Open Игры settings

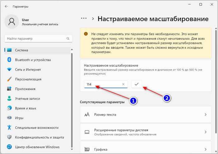(x=37, y=118)
